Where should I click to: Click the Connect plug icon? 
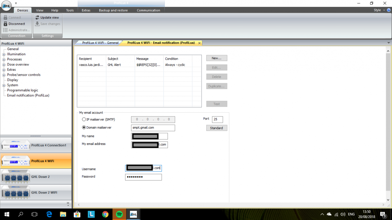pyautogui.click(x=5, y=18)
